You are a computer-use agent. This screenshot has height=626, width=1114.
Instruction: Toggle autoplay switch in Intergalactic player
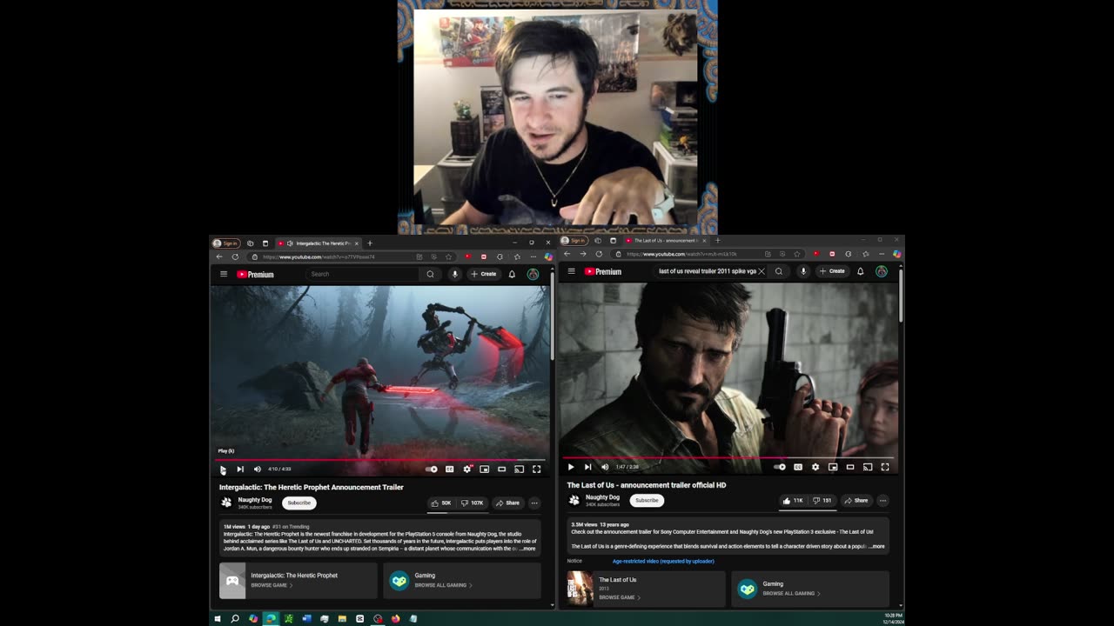(432, 469)
